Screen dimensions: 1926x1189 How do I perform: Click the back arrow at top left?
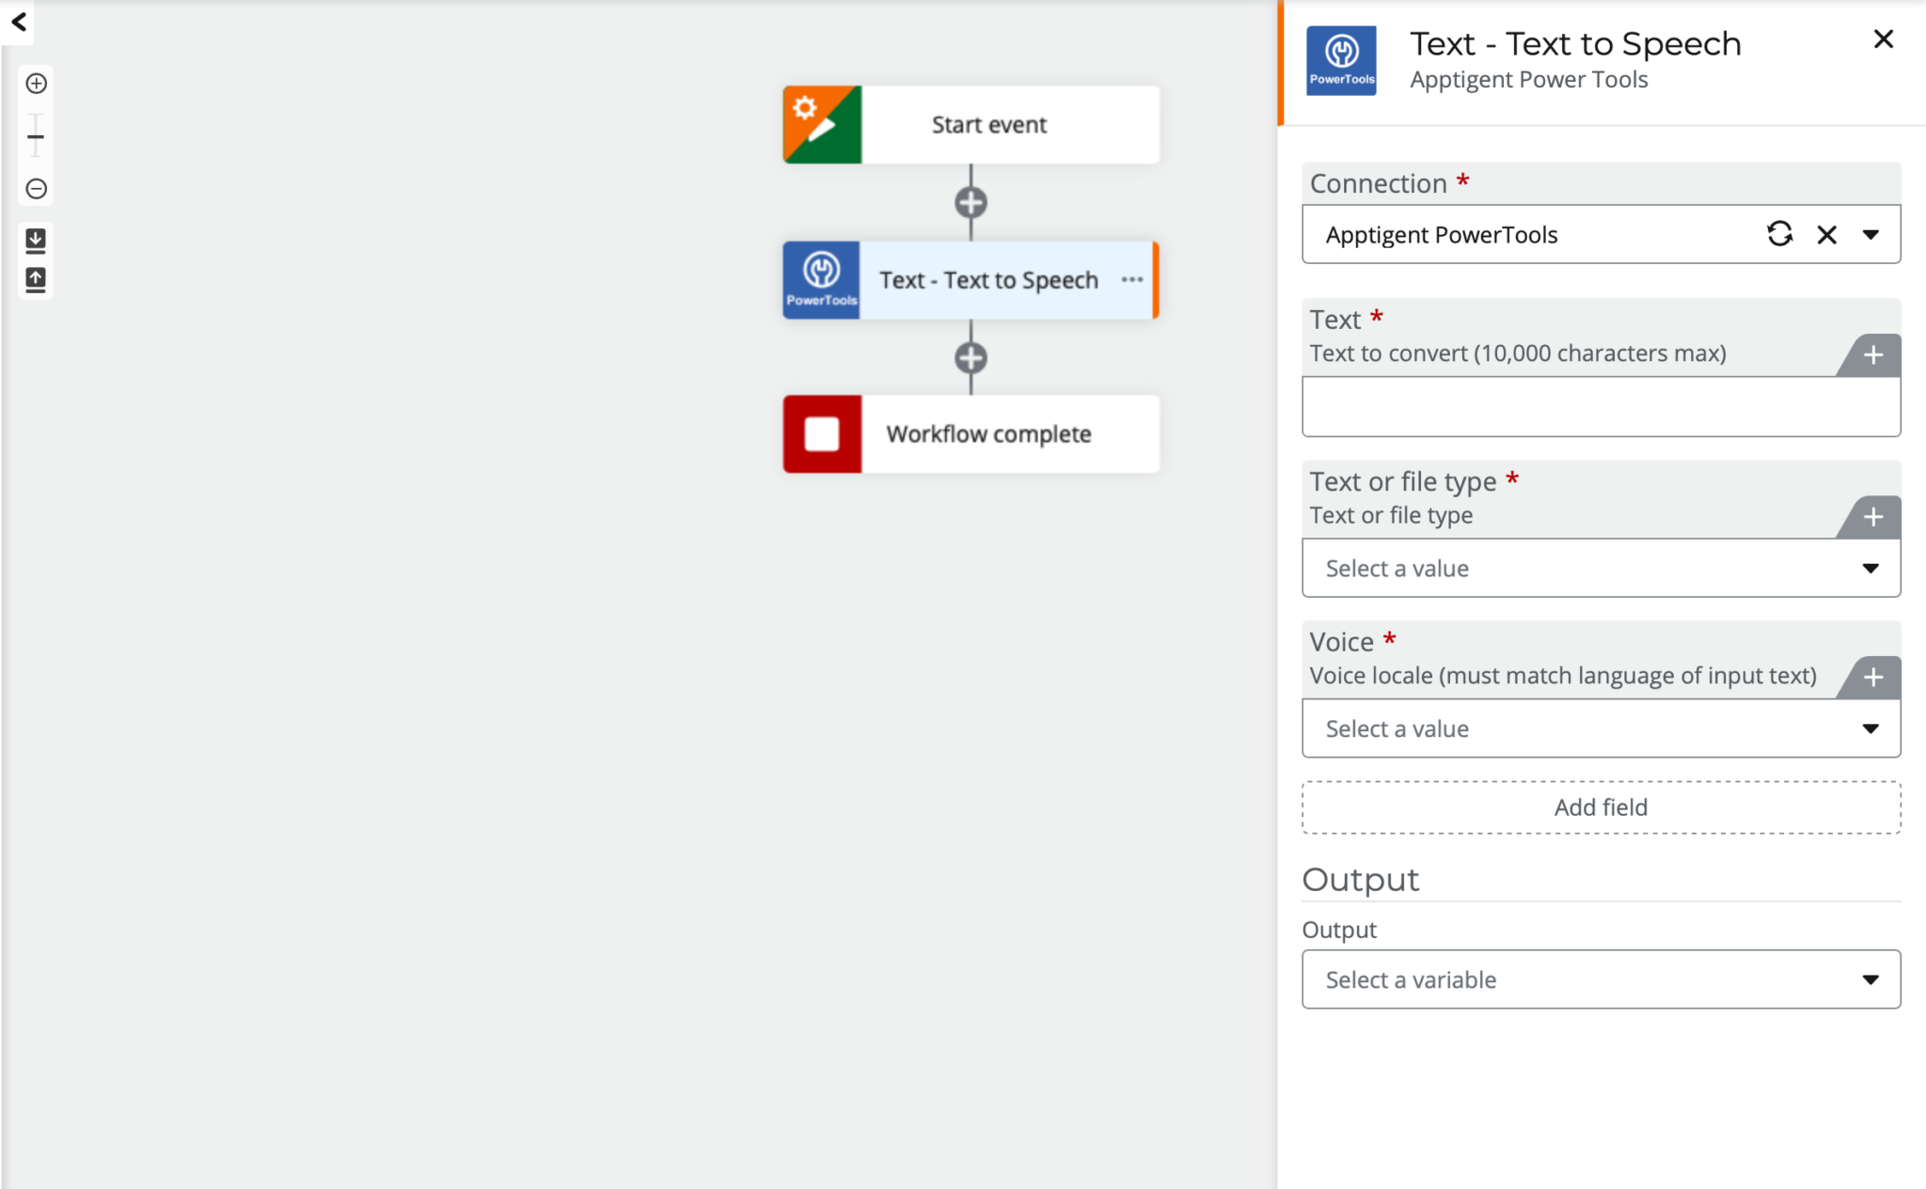[x=18, y=23]
